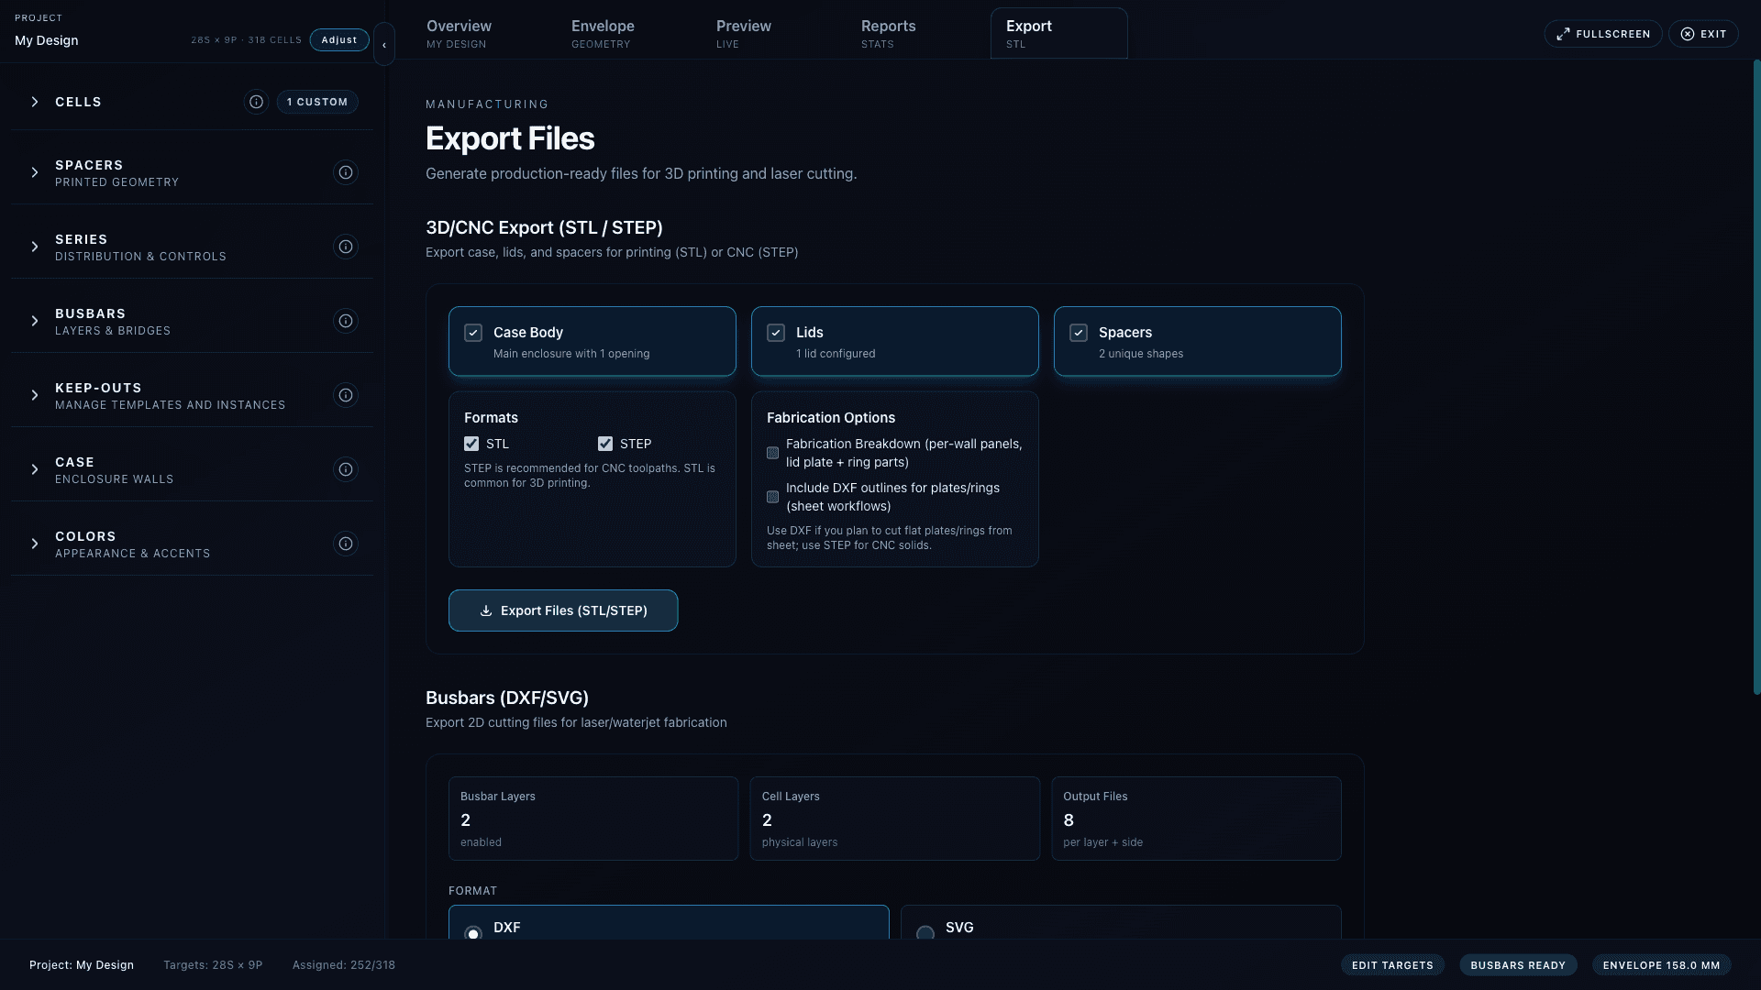Uncheck the Lids export card
Viewport: 1761px width, 990px height.
777,333
